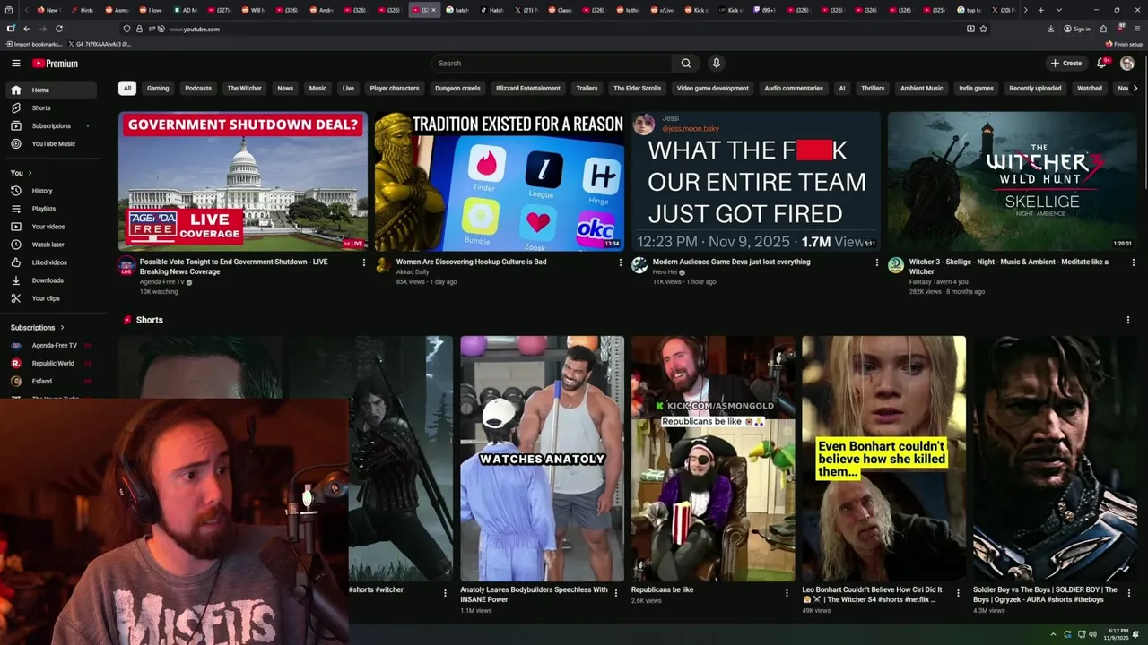Open Your clips
The height and width of the screenshot is (645, 1148).
click(50, 298)
